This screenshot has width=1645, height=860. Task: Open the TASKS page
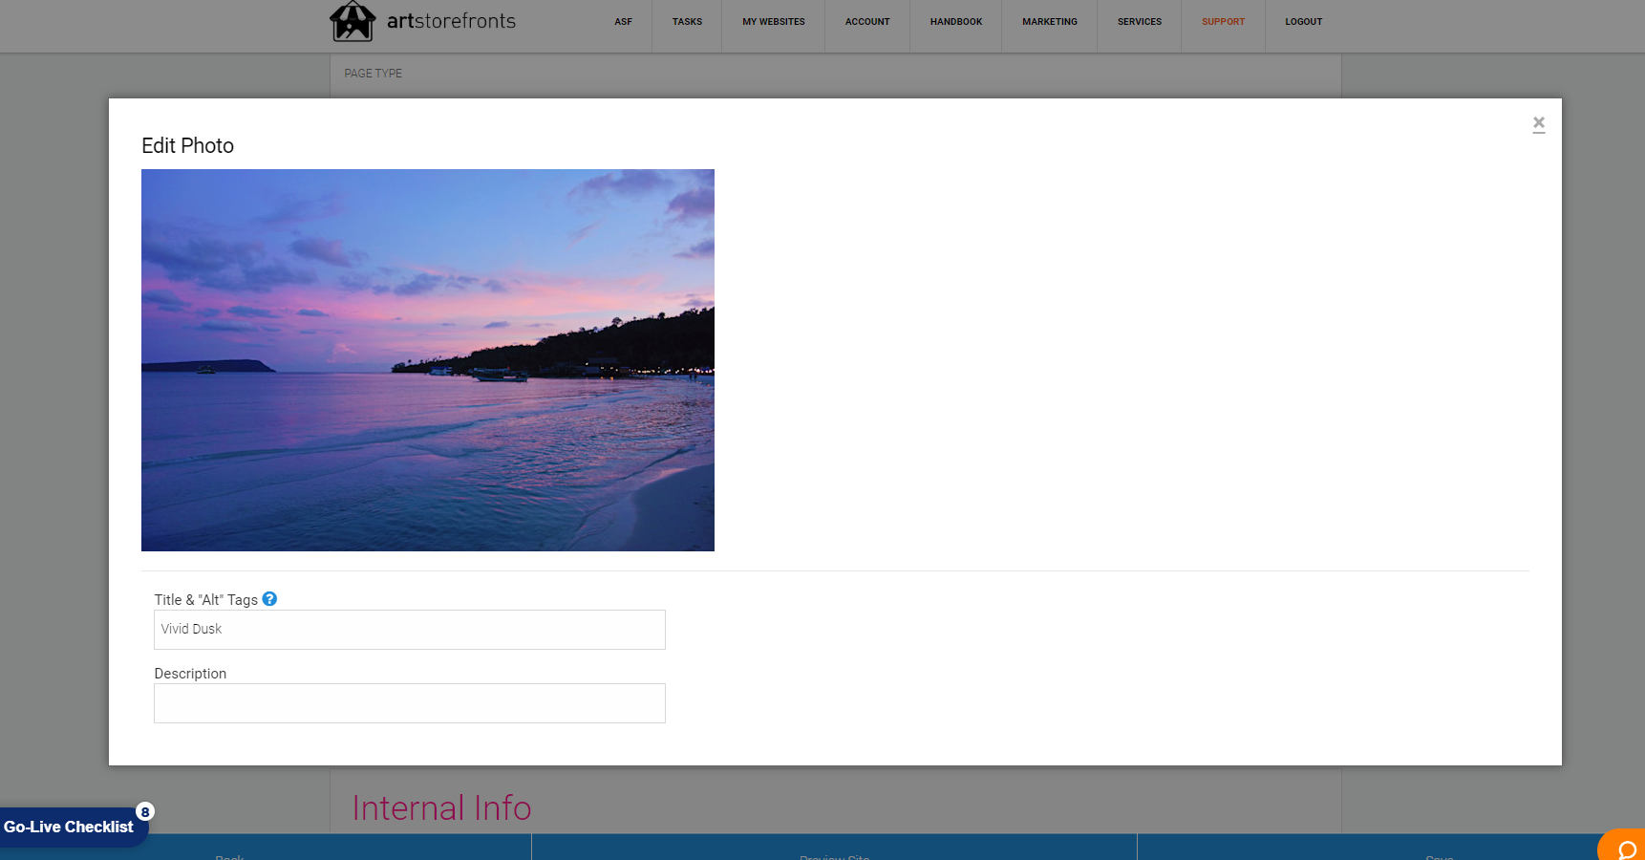pos(686,21)
